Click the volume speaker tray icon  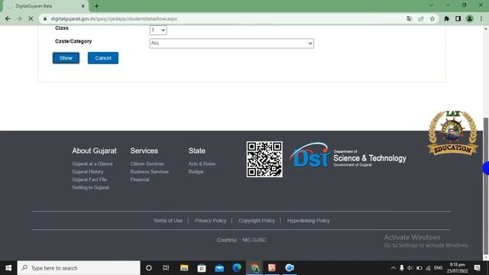tap(410, 268)
